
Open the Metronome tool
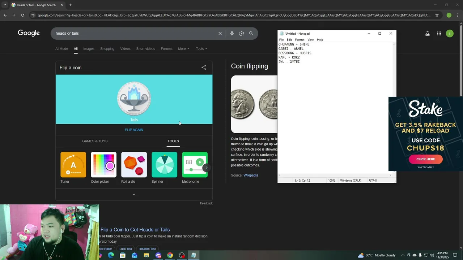[x=195, y=168]
